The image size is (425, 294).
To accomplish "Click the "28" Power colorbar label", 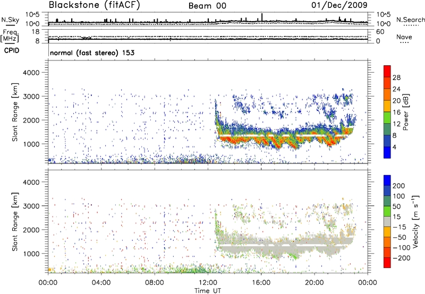I will pyautogui.click(x=396, y=77).
